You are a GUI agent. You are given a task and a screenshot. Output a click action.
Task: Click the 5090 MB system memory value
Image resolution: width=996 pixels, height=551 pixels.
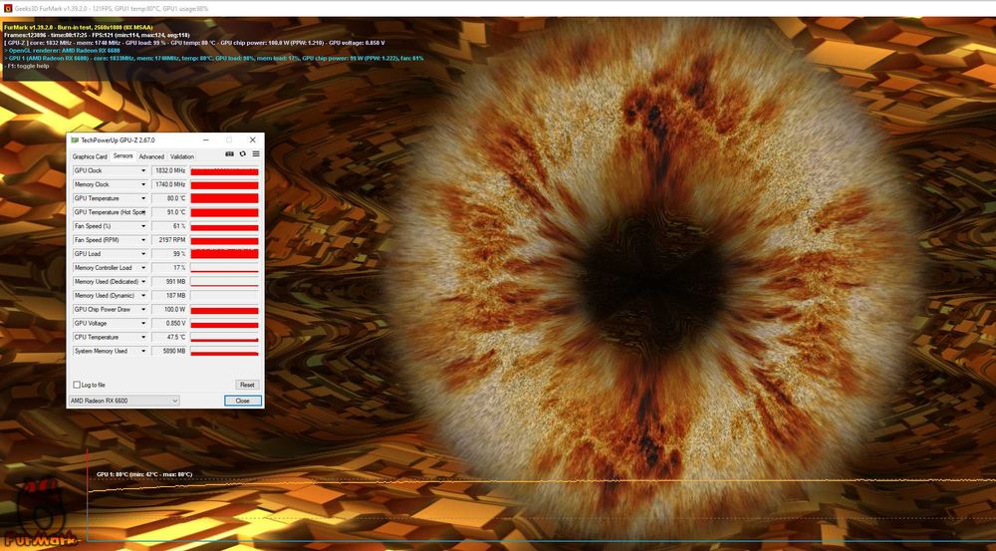169,351
